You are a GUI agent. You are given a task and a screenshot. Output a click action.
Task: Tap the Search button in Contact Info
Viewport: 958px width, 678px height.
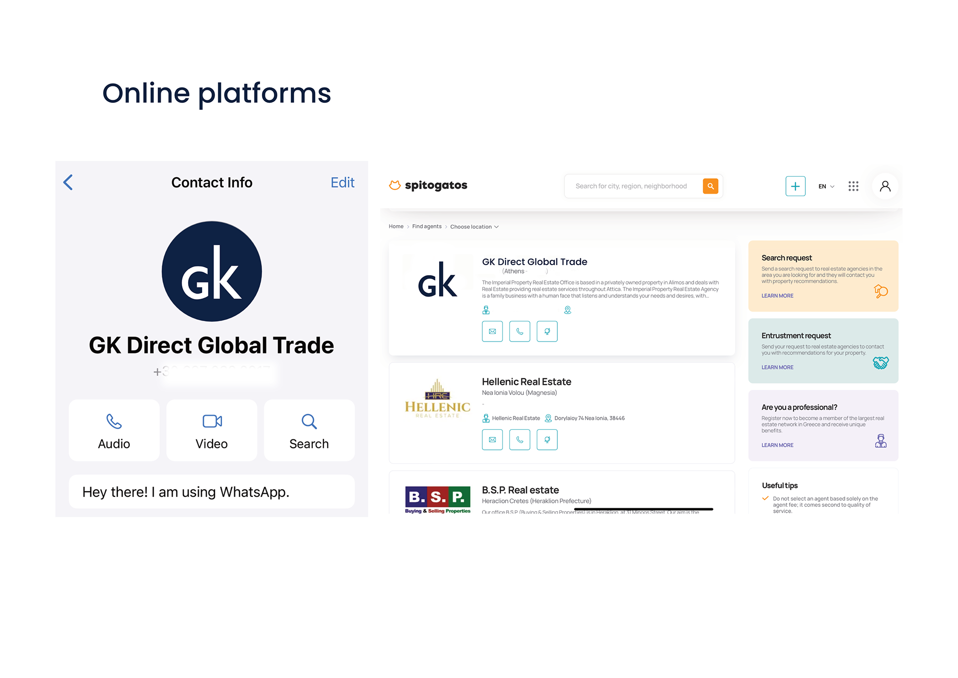click(309, 430)
